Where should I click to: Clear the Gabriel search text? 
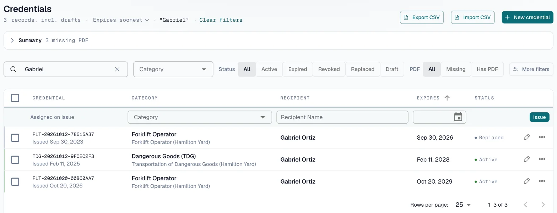[117, 69]
